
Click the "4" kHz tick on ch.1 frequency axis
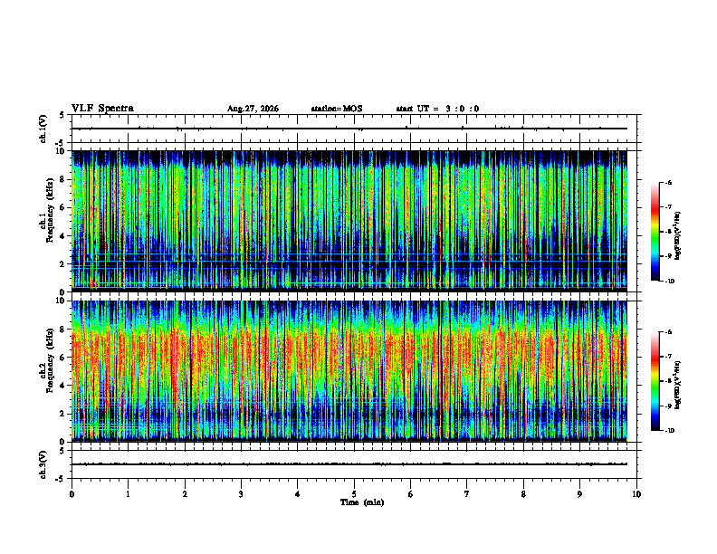pos(61,236)
